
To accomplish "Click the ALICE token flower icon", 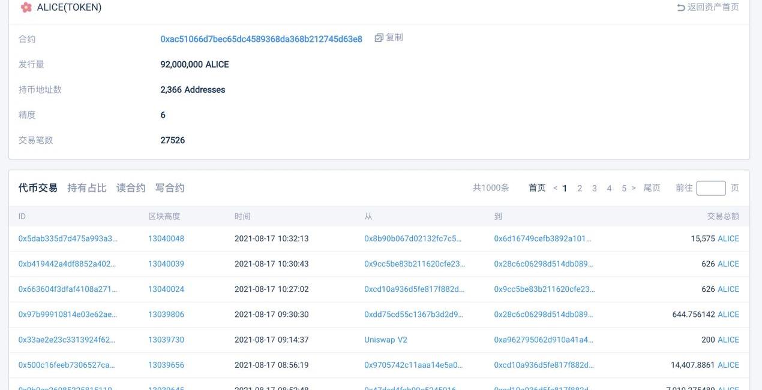I will point(26,8).
